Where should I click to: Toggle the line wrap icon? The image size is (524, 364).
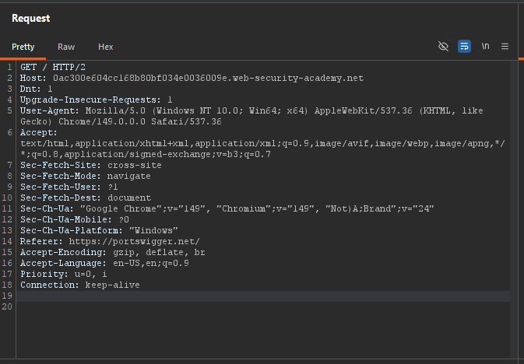point(464,47)
